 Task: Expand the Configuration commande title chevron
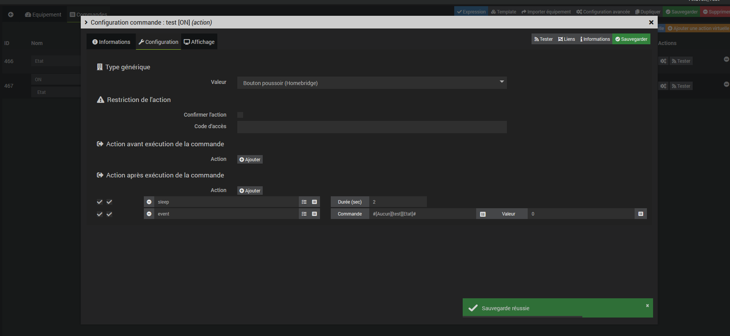(86, 22)
